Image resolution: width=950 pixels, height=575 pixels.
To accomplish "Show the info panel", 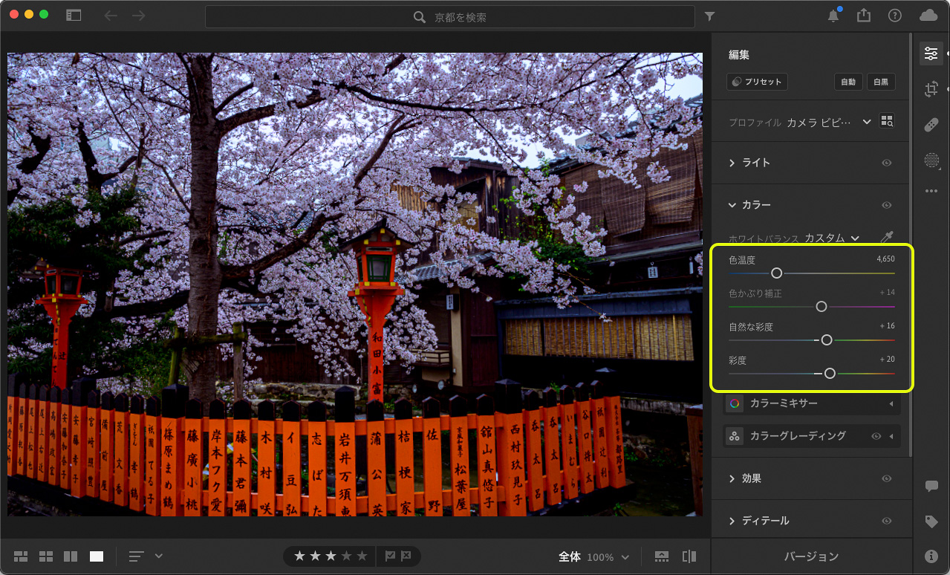I will click(x=931, y=556).
